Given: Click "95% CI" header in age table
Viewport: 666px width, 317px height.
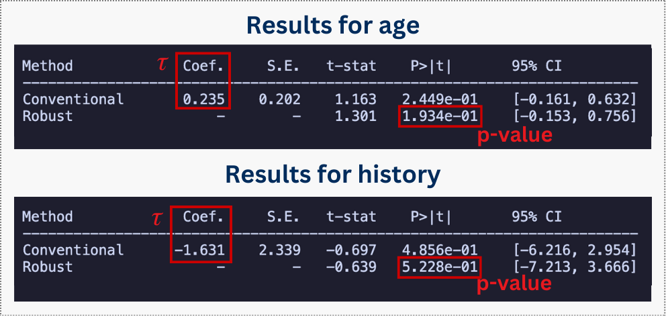Looking at the screenshot, I should pyautogui.click(x=536, y=66).
